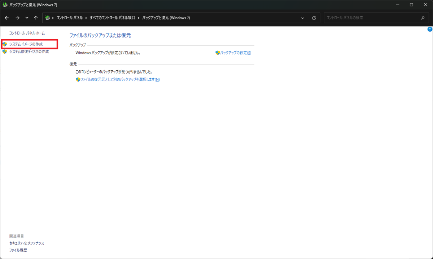Image resolution: width=433 pixels, height=259 pixels.
Task: Open バックアップの設定(S) link
Action: [236, 53]
